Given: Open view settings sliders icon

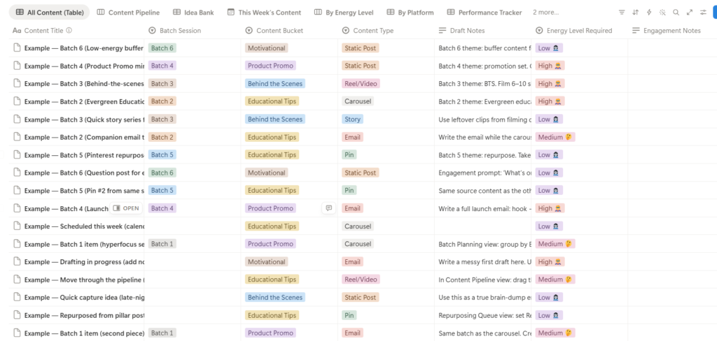Looking at the screenshot, I should [703, 13].
